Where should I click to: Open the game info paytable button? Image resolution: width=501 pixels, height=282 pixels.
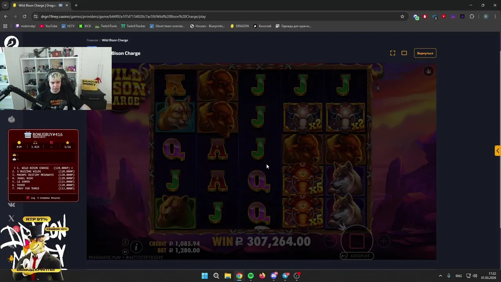click(136, 247)
